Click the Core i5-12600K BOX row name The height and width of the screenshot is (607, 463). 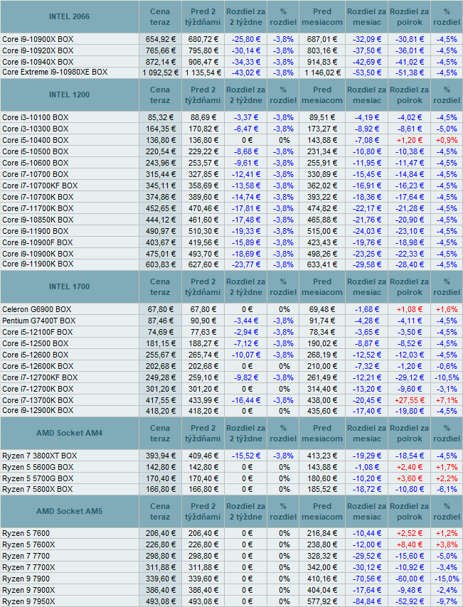coord(38,366)
